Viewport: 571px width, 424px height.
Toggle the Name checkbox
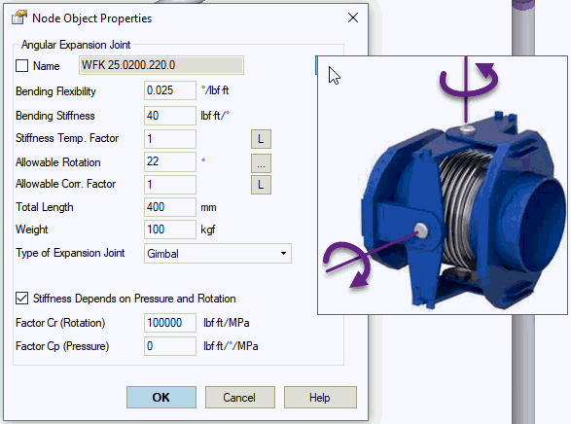(21, 65)
